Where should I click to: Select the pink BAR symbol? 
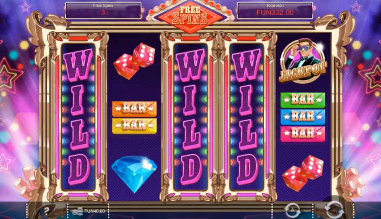pyautogui.click(x=303, y=134)
